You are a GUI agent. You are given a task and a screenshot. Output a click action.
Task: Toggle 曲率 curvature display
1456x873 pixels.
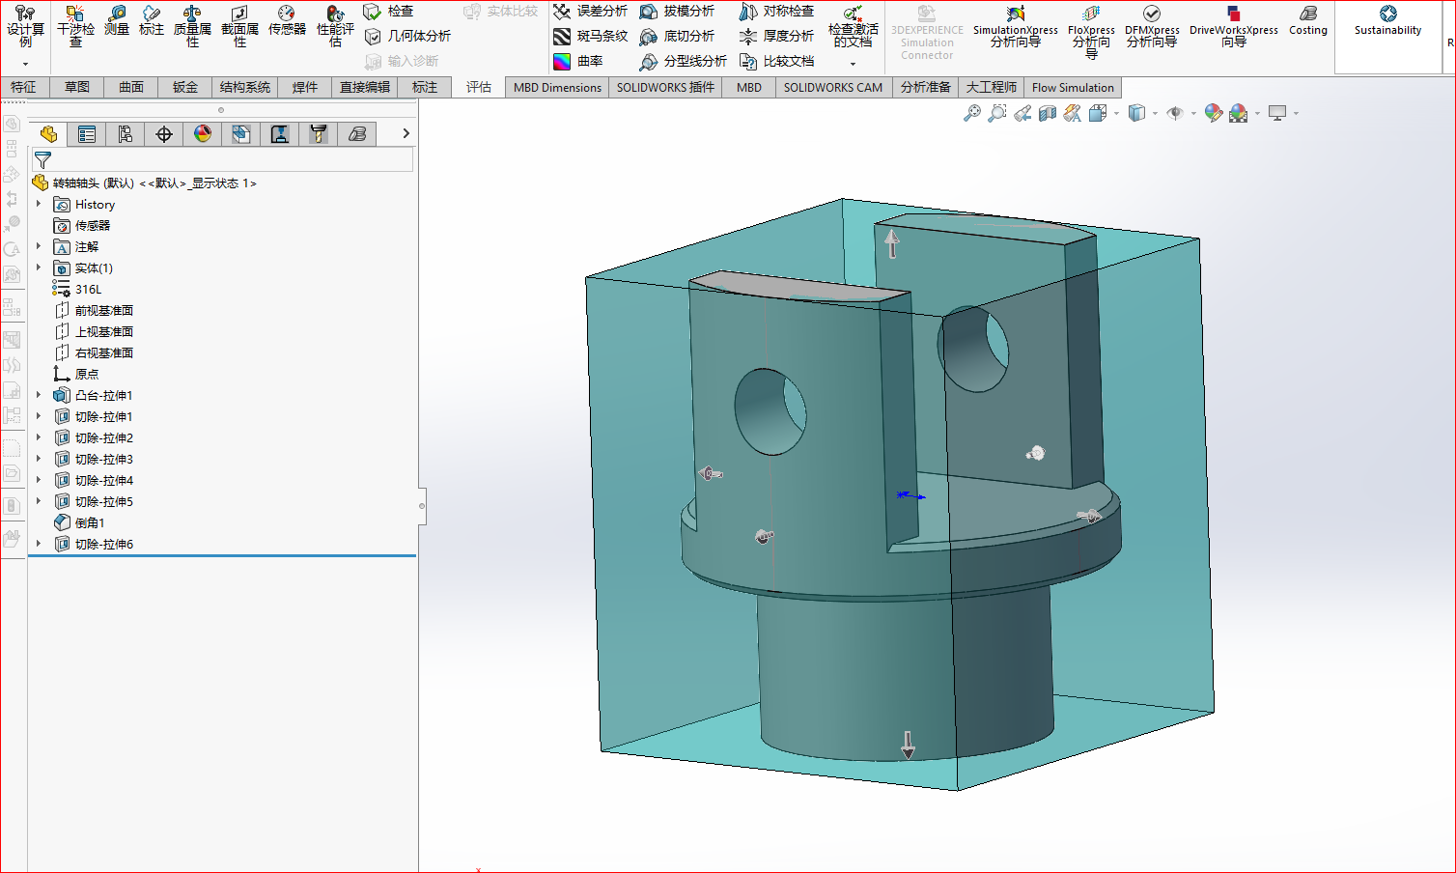click(578, 61)
